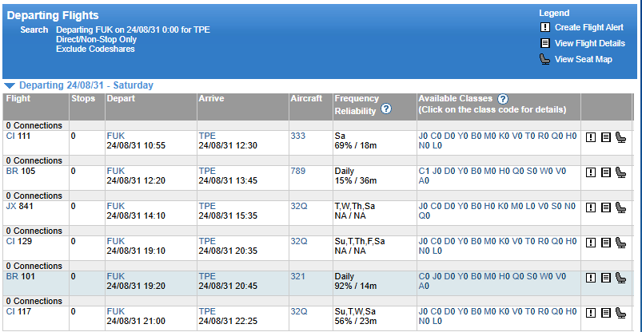Screen dimensions: 642x332
Task: Click class code C1 for BR 105
Action: click(425, 172)
